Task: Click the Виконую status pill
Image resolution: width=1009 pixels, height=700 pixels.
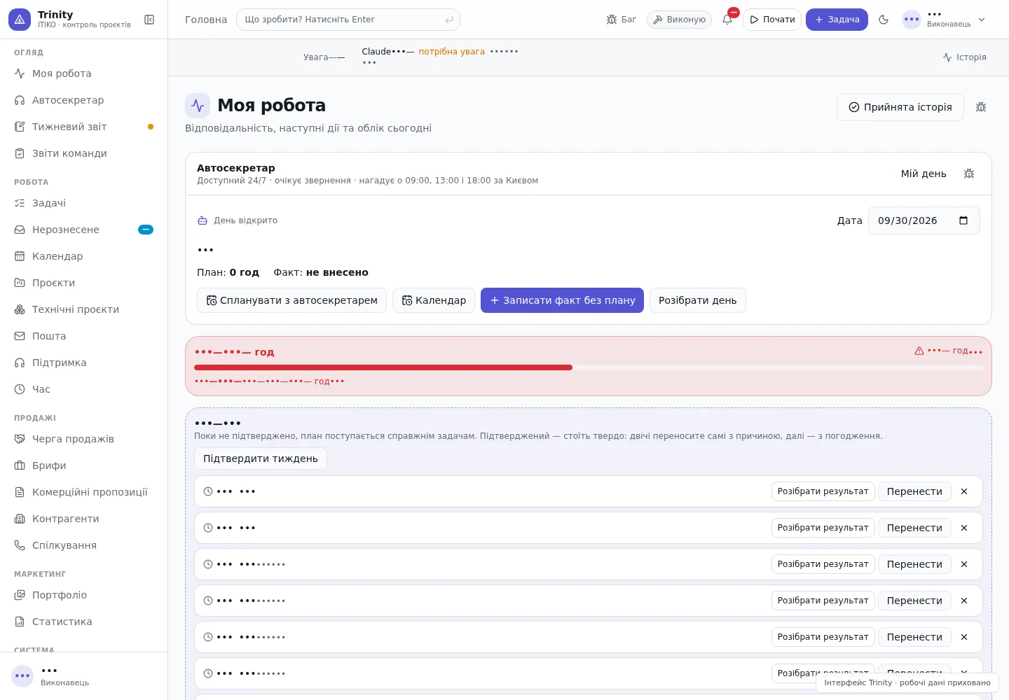Action: pyautogui.click(x=679, y=20)
